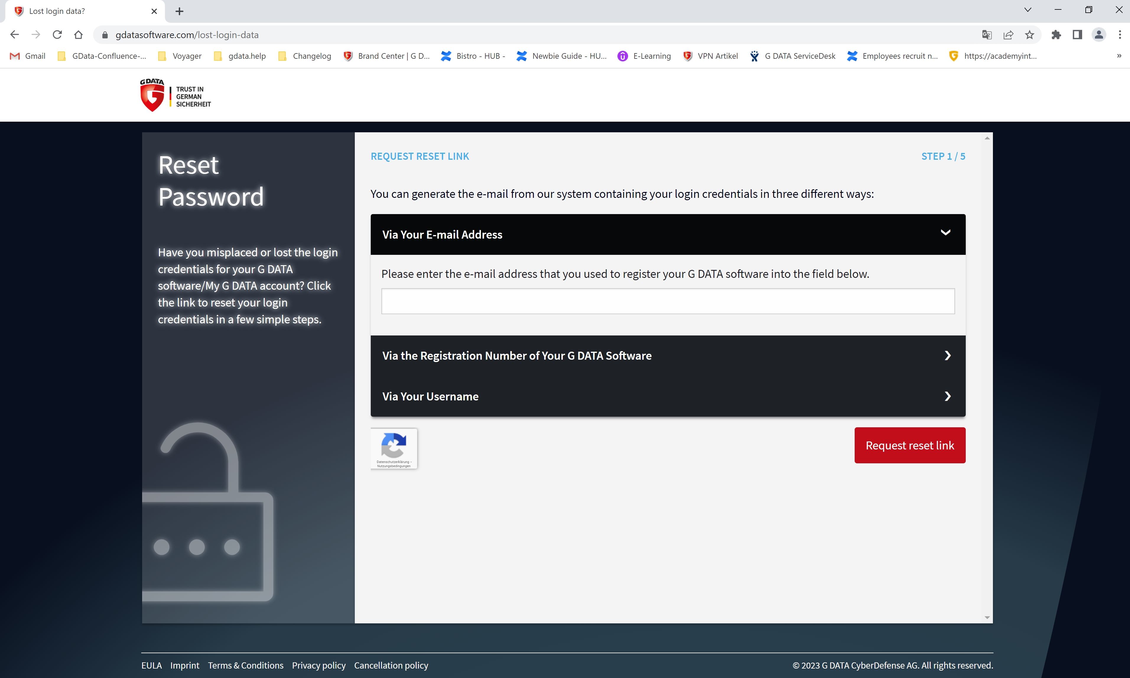Open Terms & Conditions link
The image size is (1130, 678).
click(x=245, y=665)
